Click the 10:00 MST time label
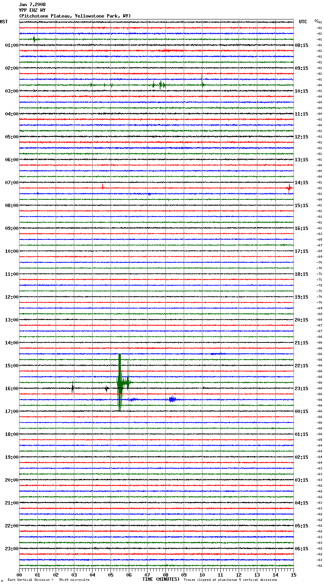This screenshot has width=324, height=585. point(12,251)
